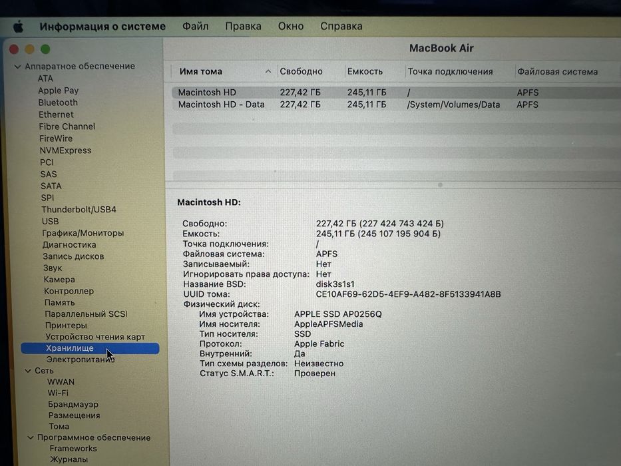Select Принтеры in the sidebar
Image resolution: width=621 pixels, height=466 pixels.
coord(66,326)
